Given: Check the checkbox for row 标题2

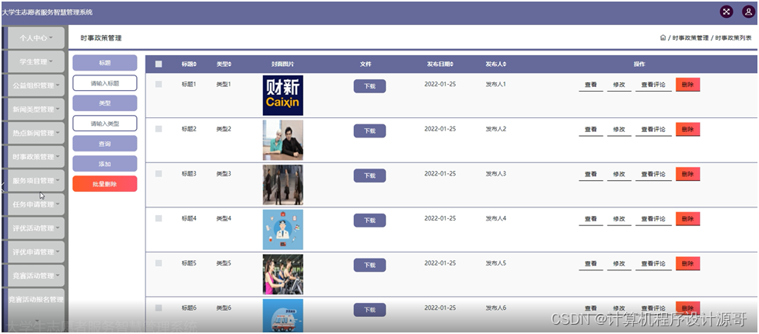Looking at the screenshot, I should (159, 129).
